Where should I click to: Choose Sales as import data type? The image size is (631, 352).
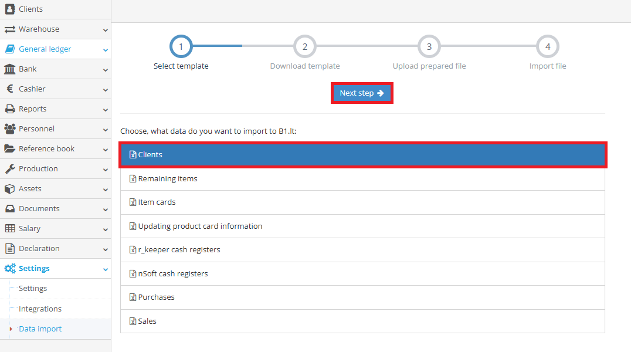pos(364,320)
